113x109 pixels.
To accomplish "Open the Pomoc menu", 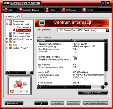I will point(90,10).
